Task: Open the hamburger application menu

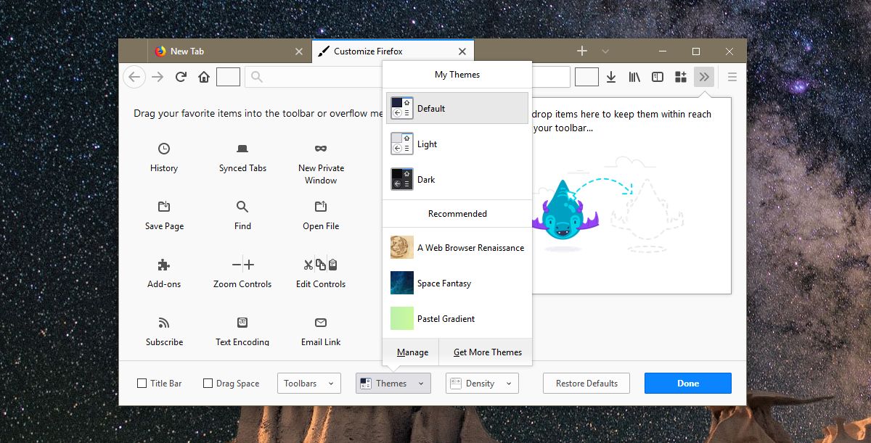Action: coord(732,77)
